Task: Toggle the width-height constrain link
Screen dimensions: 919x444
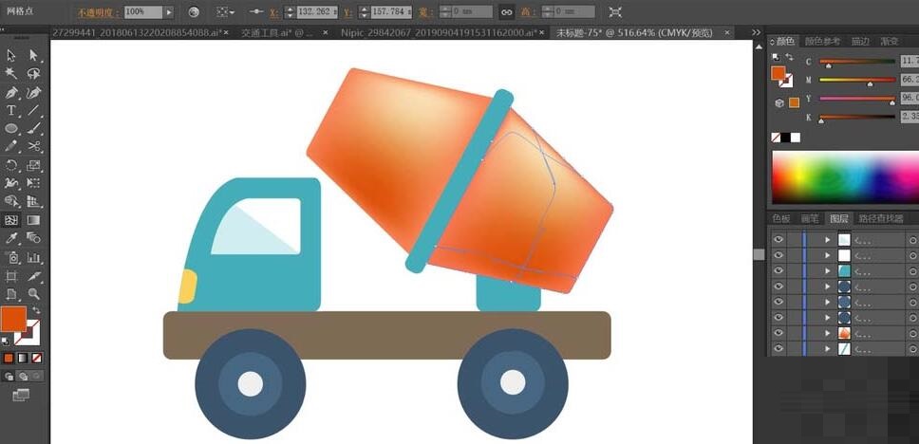Action: 506,11
